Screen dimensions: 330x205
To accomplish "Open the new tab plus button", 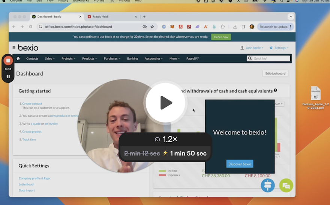I will 144,17.
